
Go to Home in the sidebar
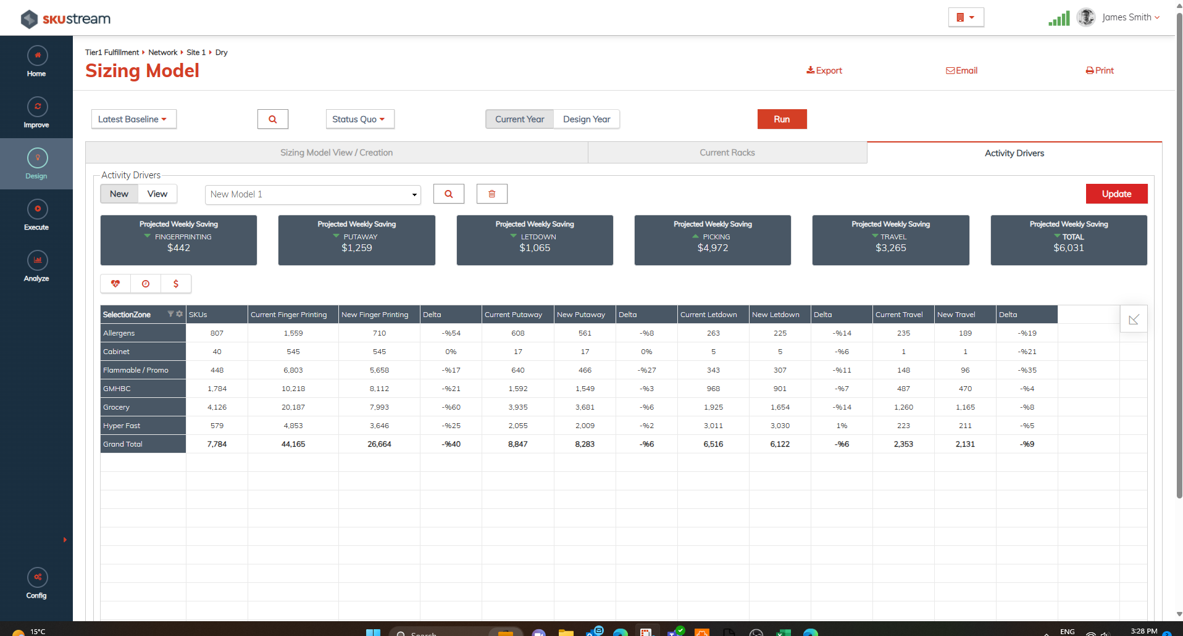(36, 62)
